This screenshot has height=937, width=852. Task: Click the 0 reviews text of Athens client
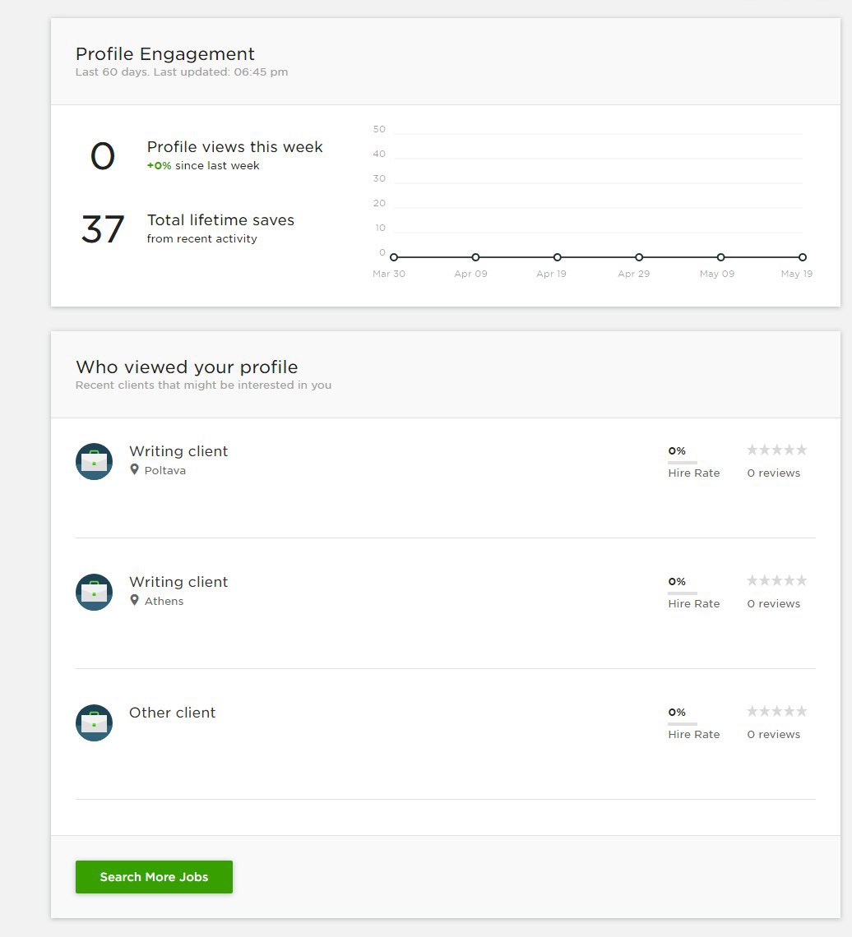tap(773, 603)
